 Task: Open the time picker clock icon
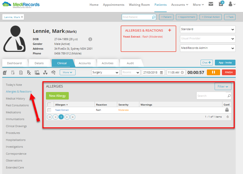coord(182,72)
